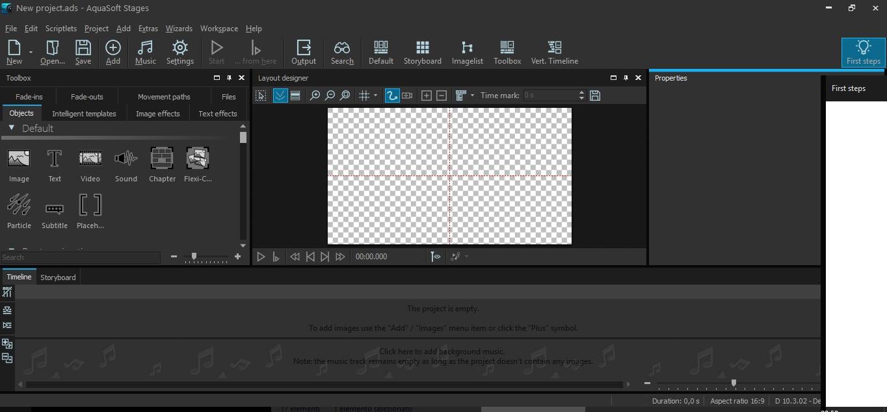Toggle grid display in Layout designer
887x412 pixels.
[x=364, y=96]
